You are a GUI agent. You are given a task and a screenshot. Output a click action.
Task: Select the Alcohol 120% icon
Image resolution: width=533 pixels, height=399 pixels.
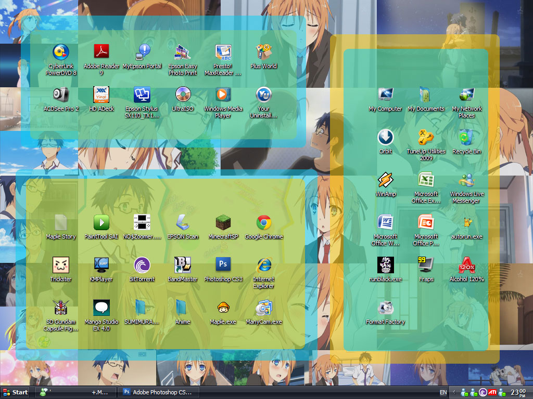tap(467, 265)
